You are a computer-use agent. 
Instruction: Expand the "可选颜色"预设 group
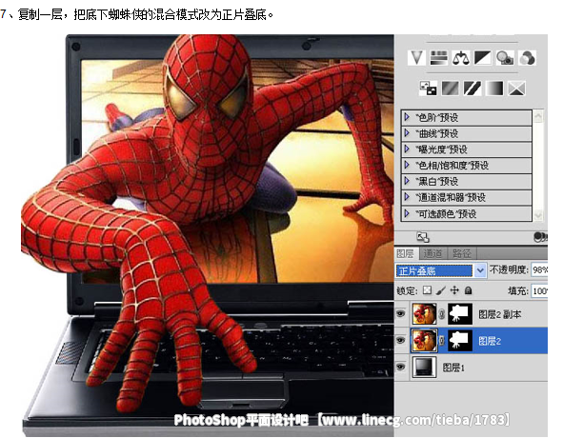407,213
